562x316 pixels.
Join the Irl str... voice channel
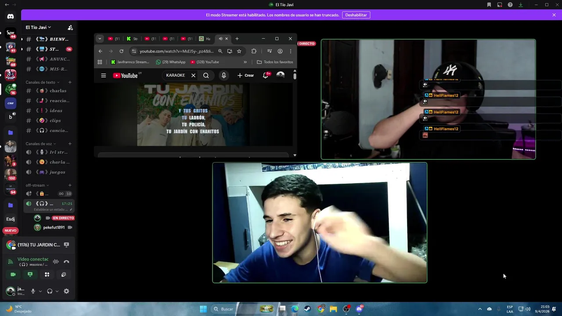[48, 152]
